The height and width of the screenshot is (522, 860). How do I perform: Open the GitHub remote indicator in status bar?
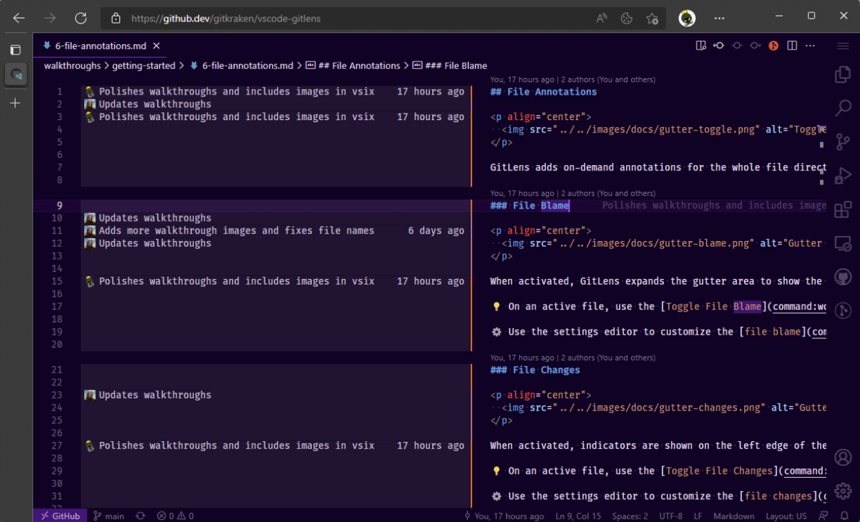click(x=59, y=515)
